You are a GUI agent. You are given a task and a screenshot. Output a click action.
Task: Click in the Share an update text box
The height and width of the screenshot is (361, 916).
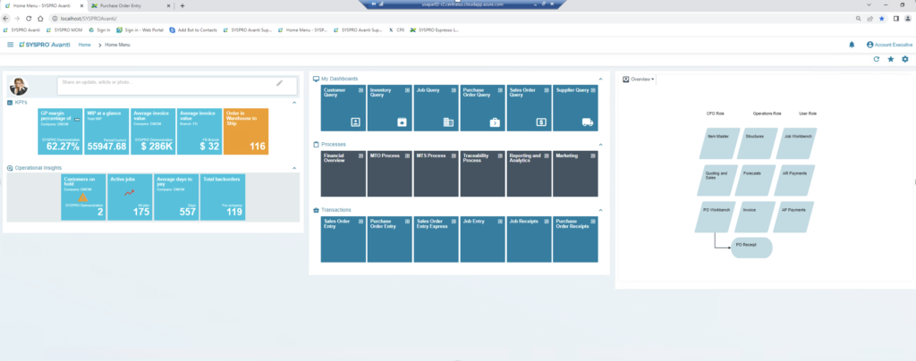(x=177, y=86)
